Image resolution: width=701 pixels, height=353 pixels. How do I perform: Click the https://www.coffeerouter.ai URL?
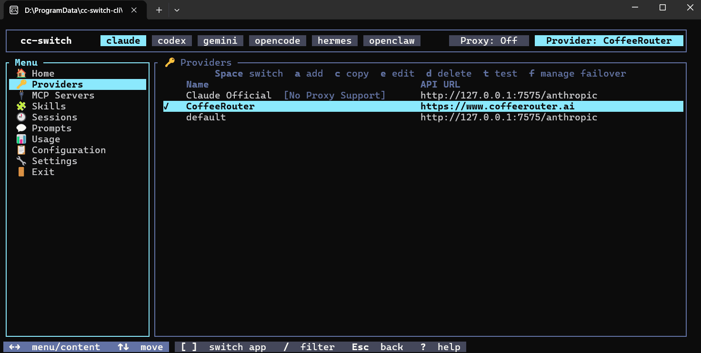point(497,106)
